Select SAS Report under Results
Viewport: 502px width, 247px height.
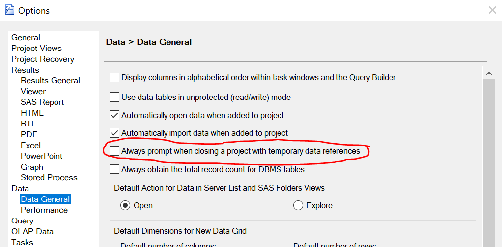[42, 102]
